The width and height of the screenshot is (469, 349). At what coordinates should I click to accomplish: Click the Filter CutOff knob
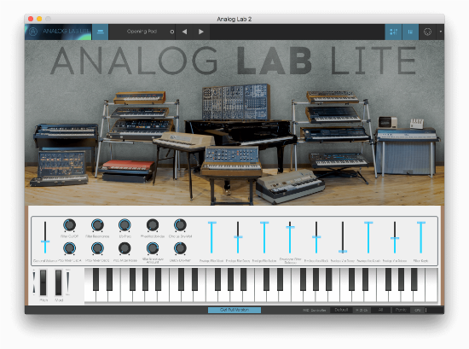(x=69, y=224)
